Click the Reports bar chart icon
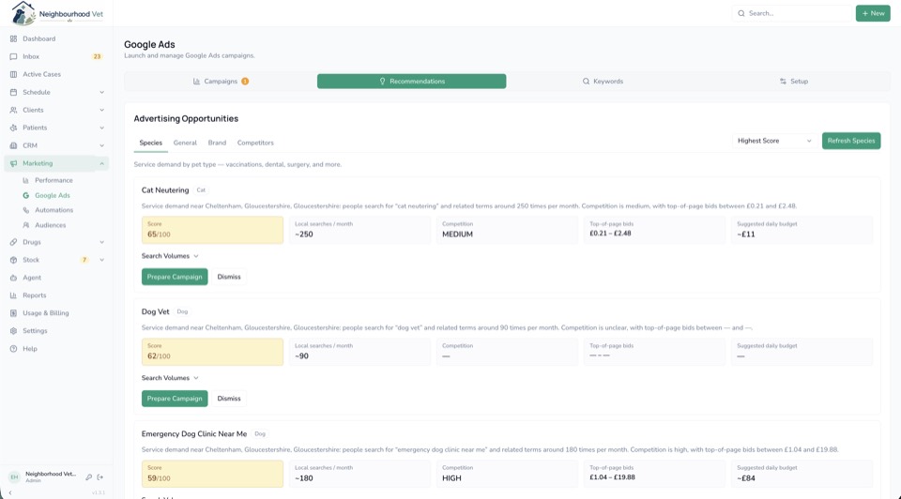Image resolution: width=901 pixels, height=499 pixels. pos(13,295)
